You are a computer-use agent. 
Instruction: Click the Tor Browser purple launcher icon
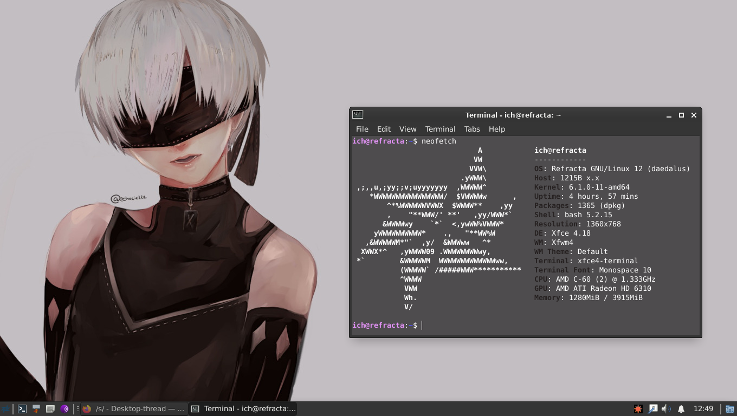tap(64, 409)
